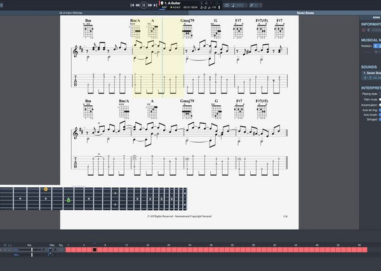Click the Gmaj79 chord diagram in first system

click(x=187, y=31)
